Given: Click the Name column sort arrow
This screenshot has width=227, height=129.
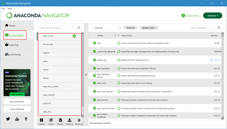Looking at the screenshot, I should [x=115, y=36].
